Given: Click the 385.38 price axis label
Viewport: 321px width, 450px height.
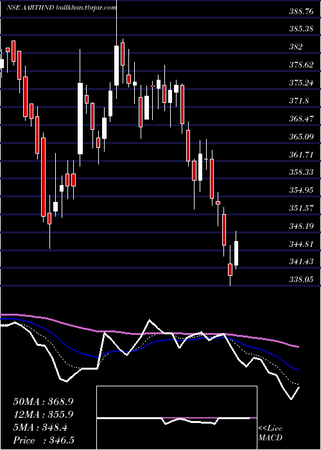Looking at the screenshot, I should click(301, 29).
